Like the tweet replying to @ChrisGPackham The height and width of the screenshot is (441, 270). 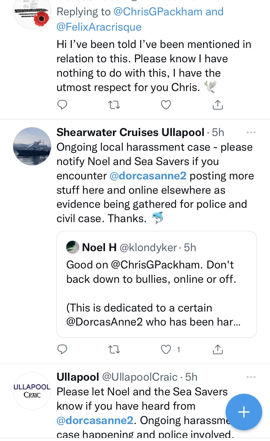coord(166,105)
